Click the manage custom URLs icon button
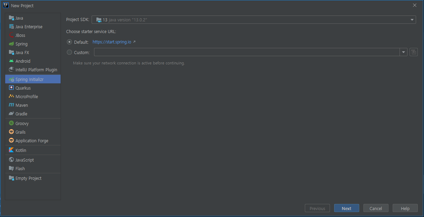 pyautogui.click(x=414, y=52)
